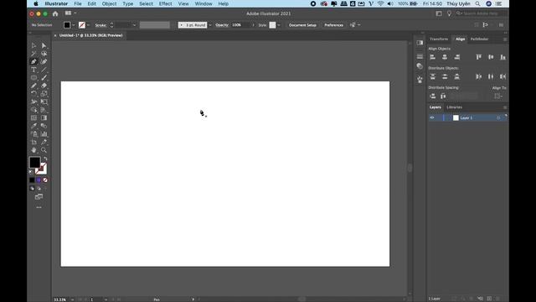The height and width of the screenshot is (302, 536).
Task: Select the Scale tool
Action: pos(44,94)
